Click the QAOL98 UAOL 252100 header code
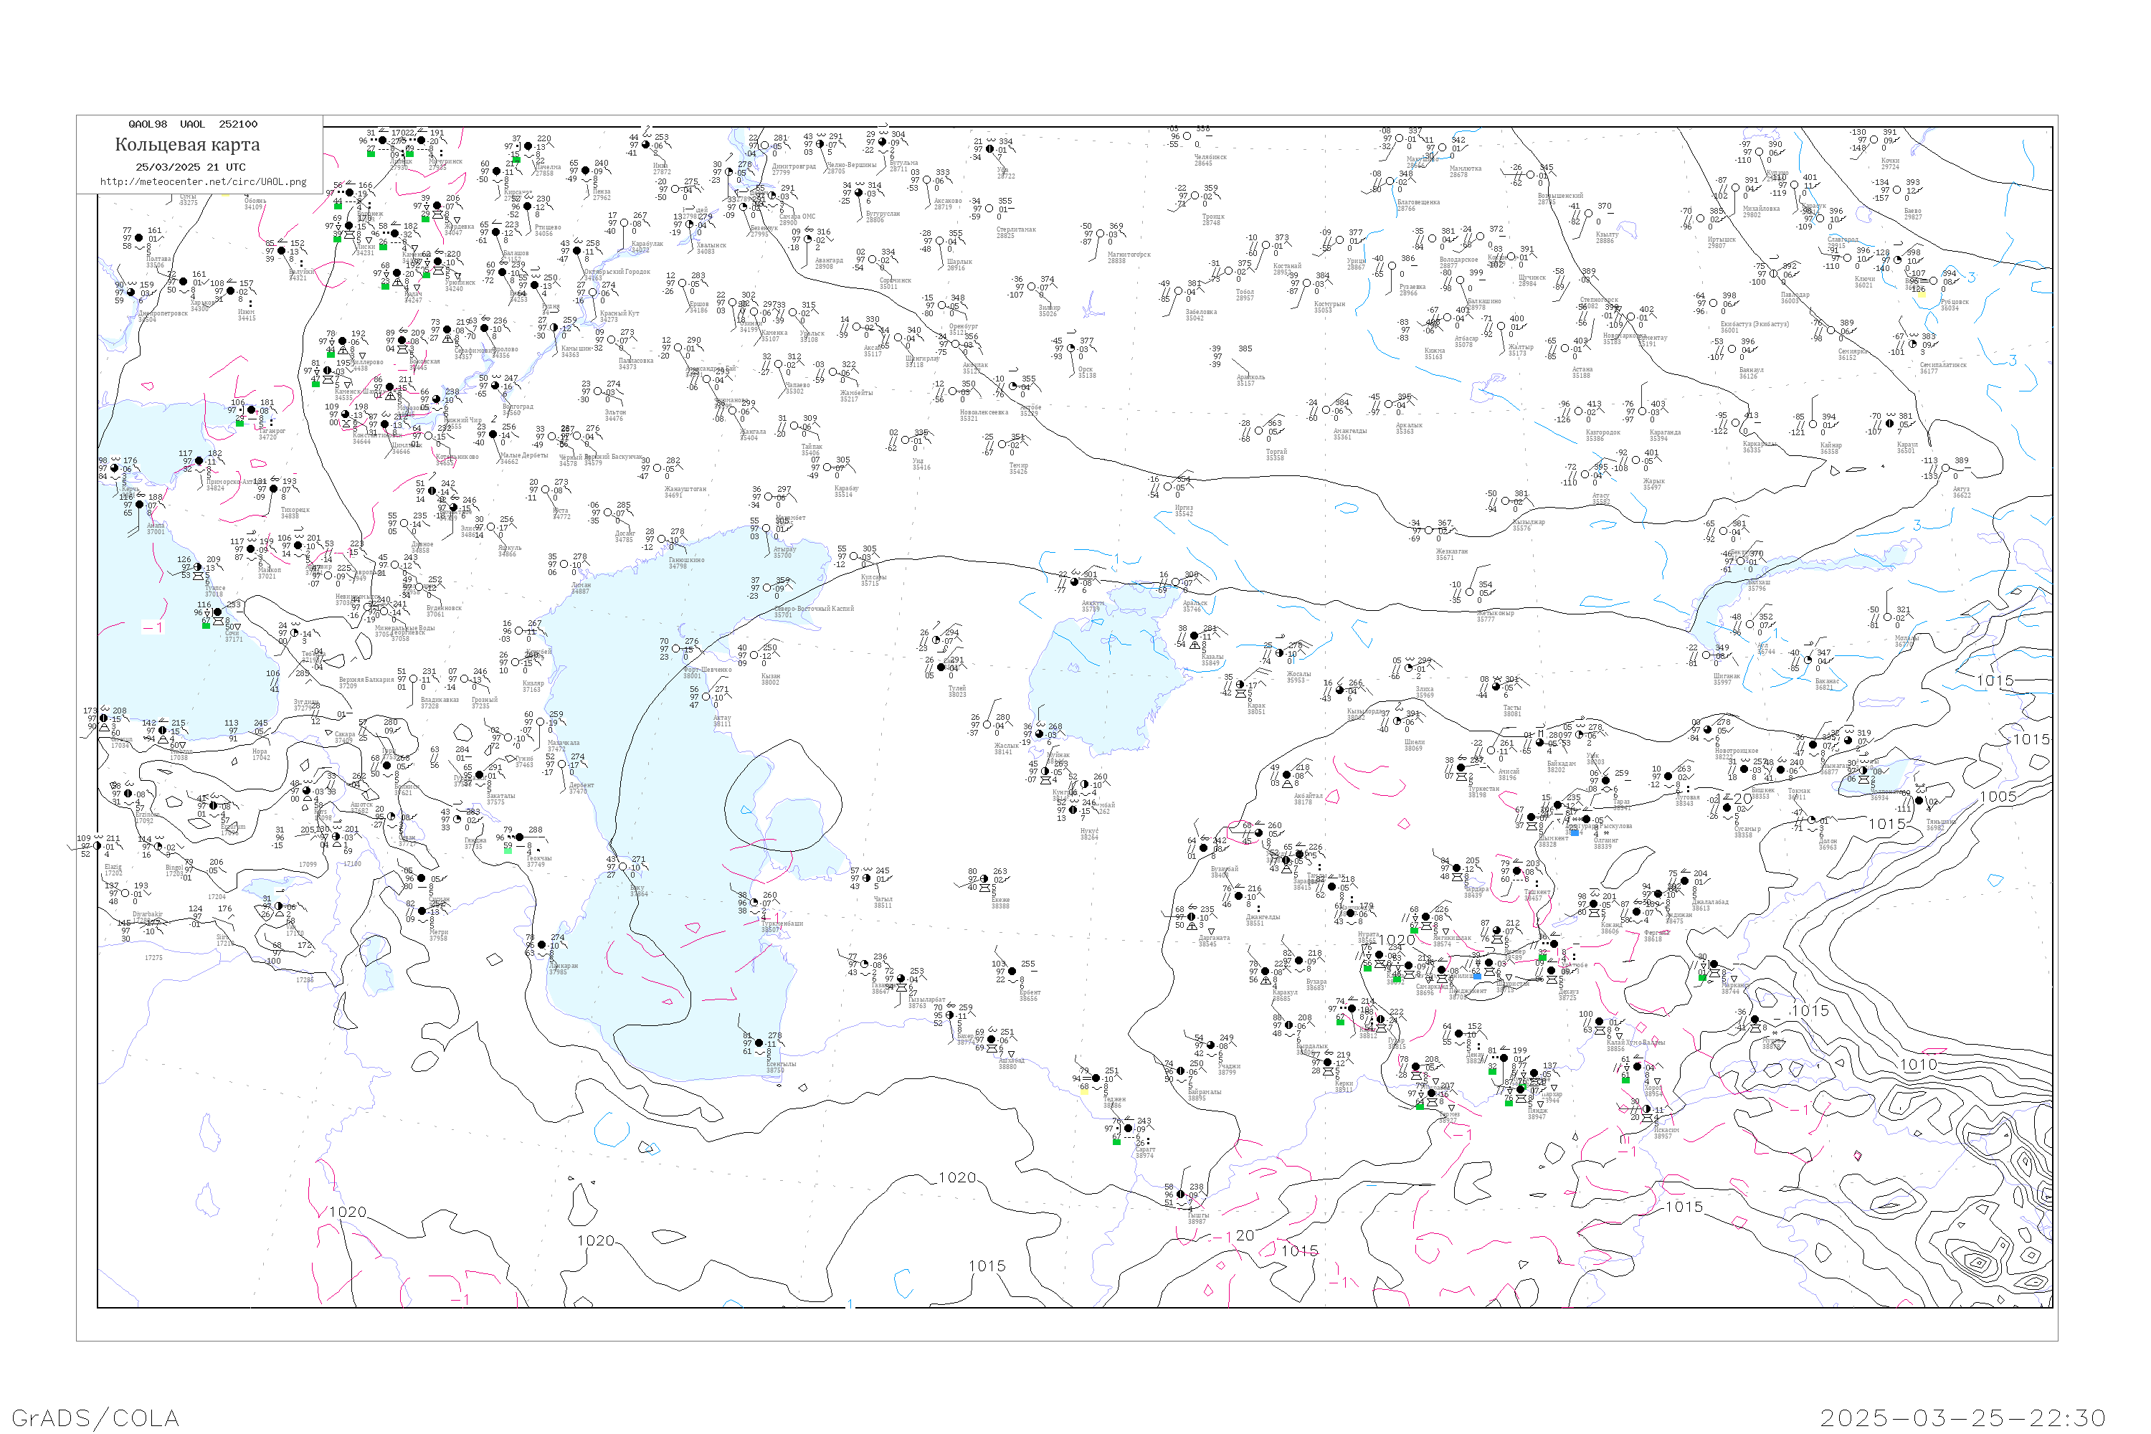 [x=193, y=124]
